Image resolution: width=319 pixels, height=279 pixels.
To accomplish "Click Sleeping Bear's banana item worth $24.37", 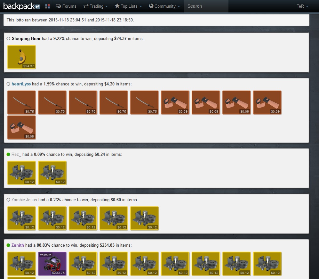I will [21, 57].
